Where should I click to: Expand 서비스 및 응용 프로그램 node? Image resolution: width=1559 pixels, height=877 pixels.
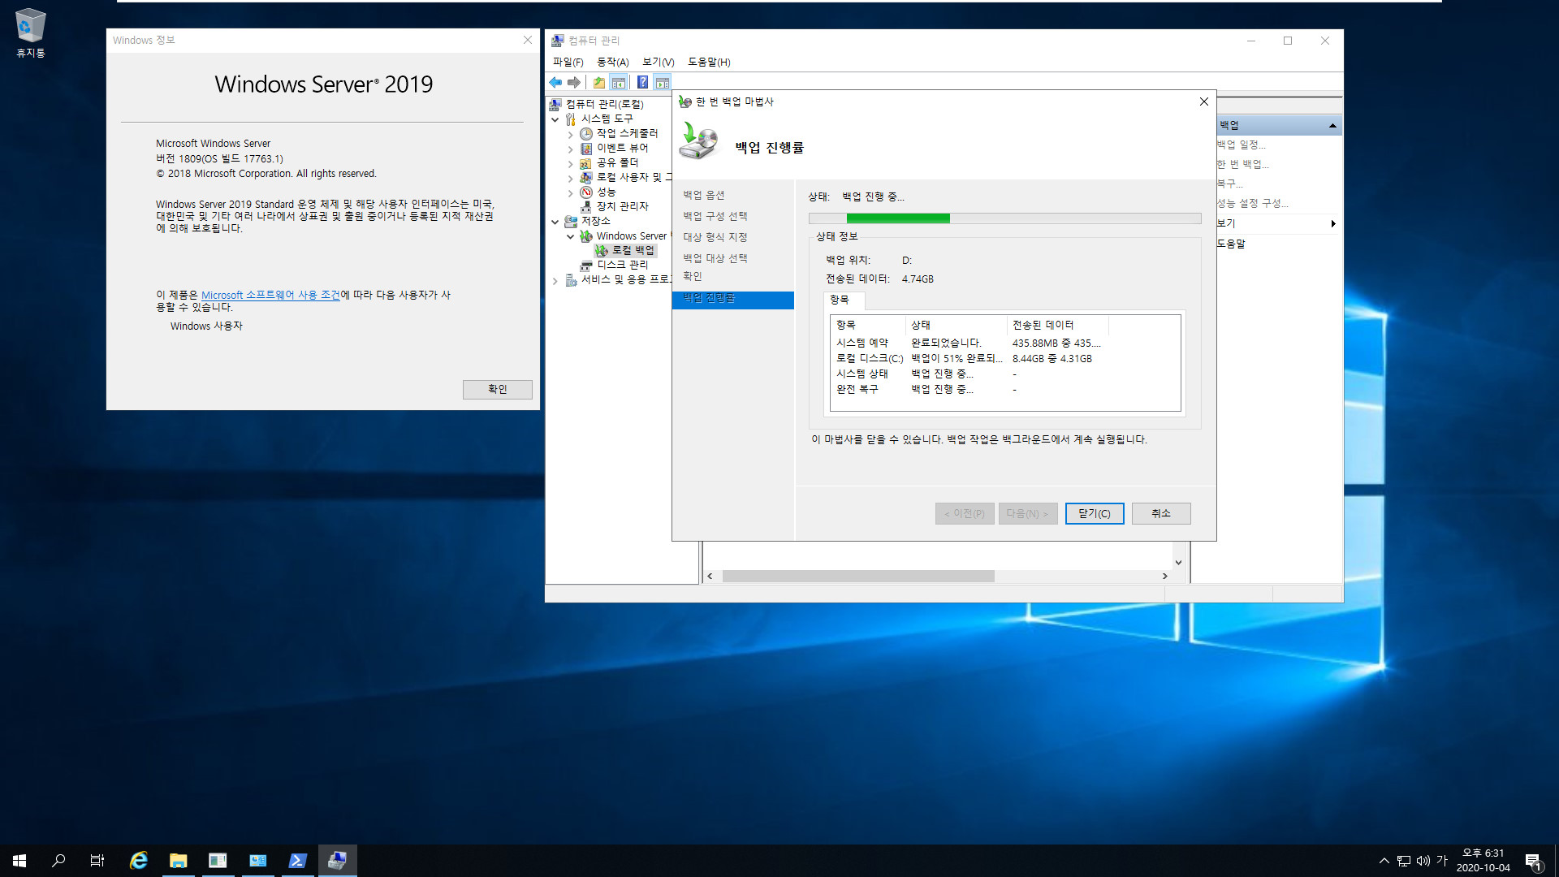[555, 281]
